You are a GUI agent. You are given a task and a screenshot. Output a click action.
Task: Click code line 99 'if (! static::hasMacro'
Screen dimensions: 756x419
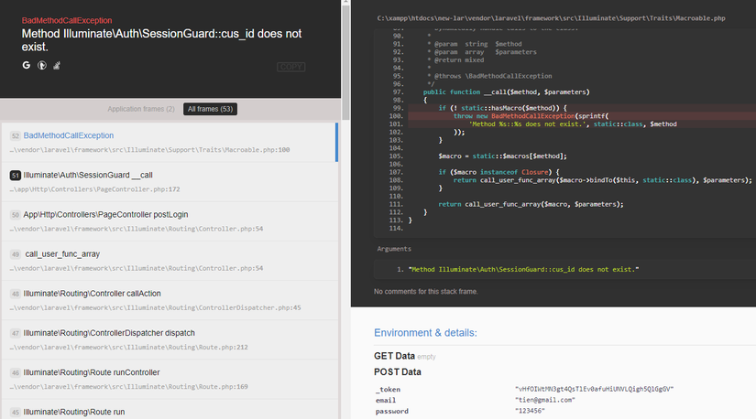(502, 108)
